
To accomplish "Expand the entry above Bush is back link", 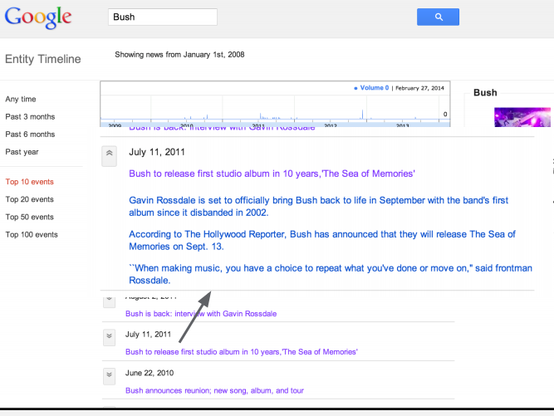I will (x=109, y=302).
